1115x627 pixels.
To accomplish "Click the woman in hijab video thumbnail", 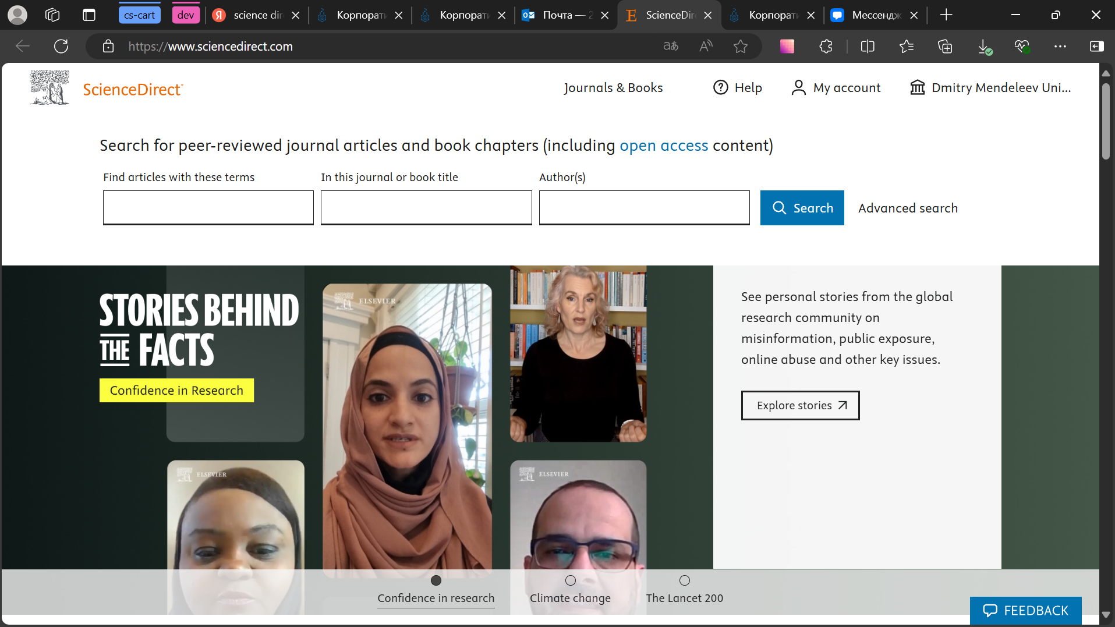I will pos(407,431).
